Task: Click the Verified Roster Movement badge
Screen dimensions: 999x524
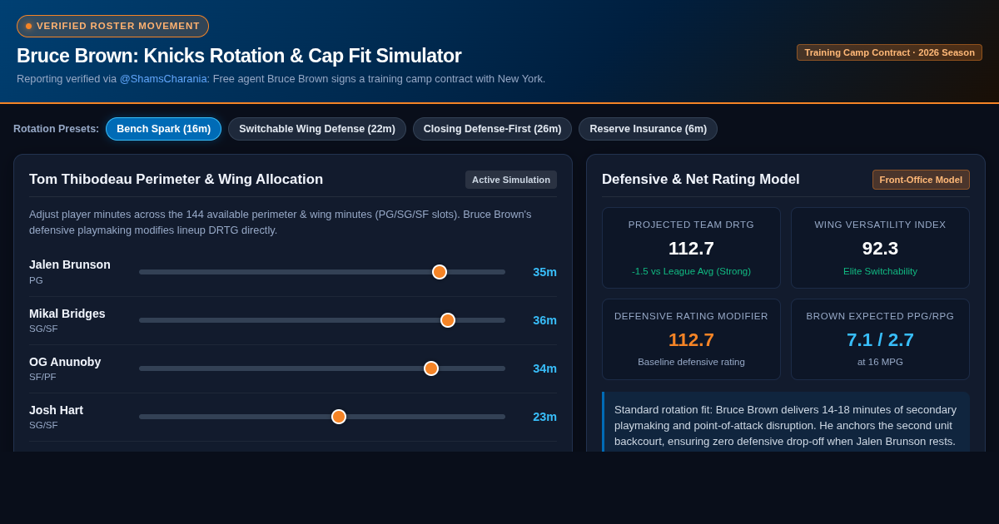Action: pos(112,26)
